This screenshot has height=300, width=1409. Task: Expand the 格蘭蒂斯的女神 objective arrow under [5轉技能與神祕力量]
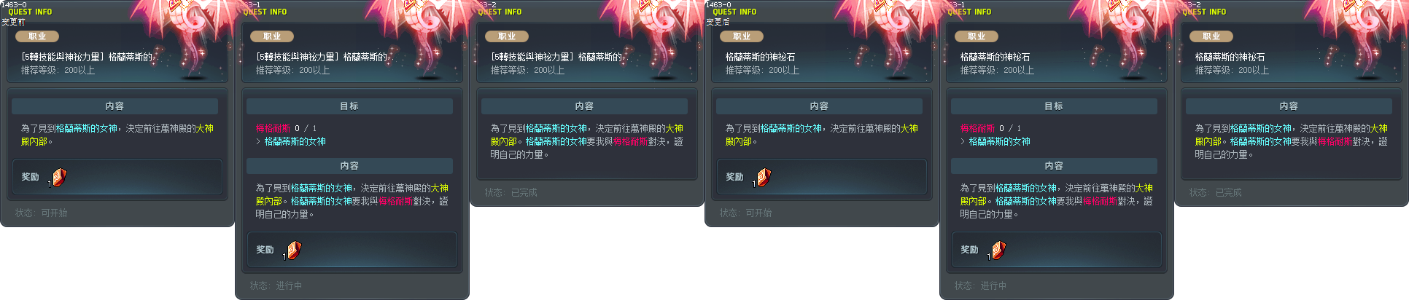point(258,141)
